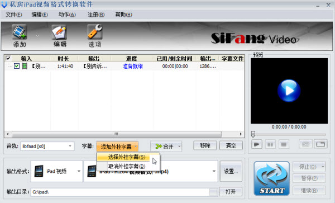Image resolution: width=335 pixels, height=203 pixels.
Task: Open the stop button dropdown arrow
Action: (x=323, y=167)
